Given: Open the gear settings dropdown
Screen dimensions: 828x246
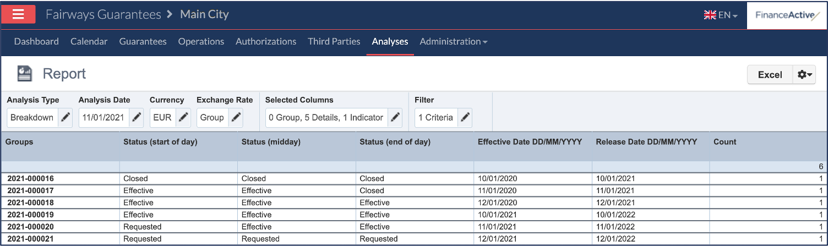Looking at the screenshot, I should click(804, 75).
